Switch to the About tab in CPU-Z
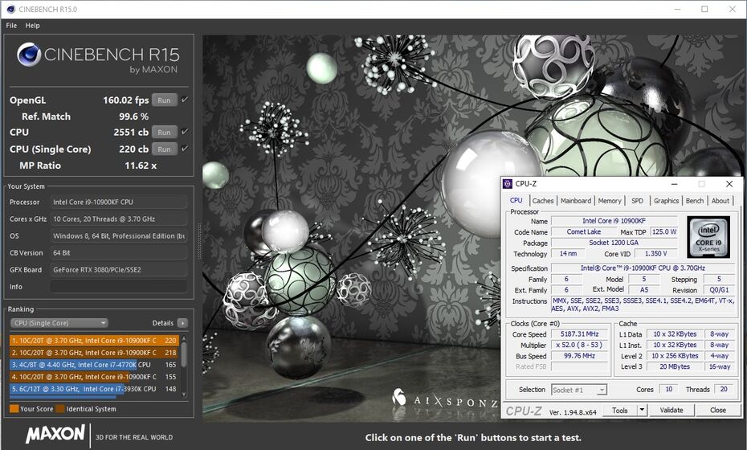The width and height of the screenshot is (747, 450). pyautogui.click(x=720, y=201)
